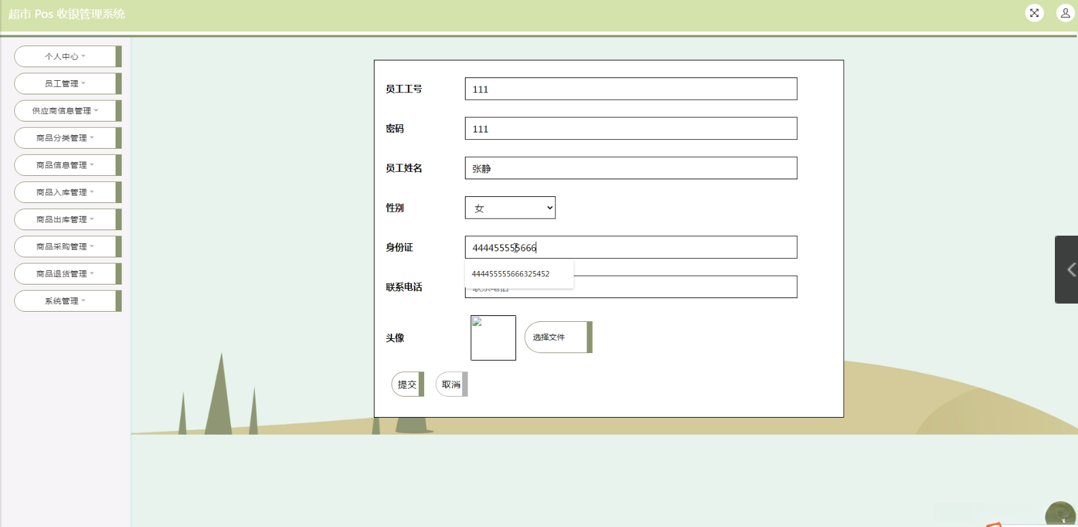Click the 头像 avatar image preview
The height and width of the screenshot is (527, 1078).
(493, 338)
